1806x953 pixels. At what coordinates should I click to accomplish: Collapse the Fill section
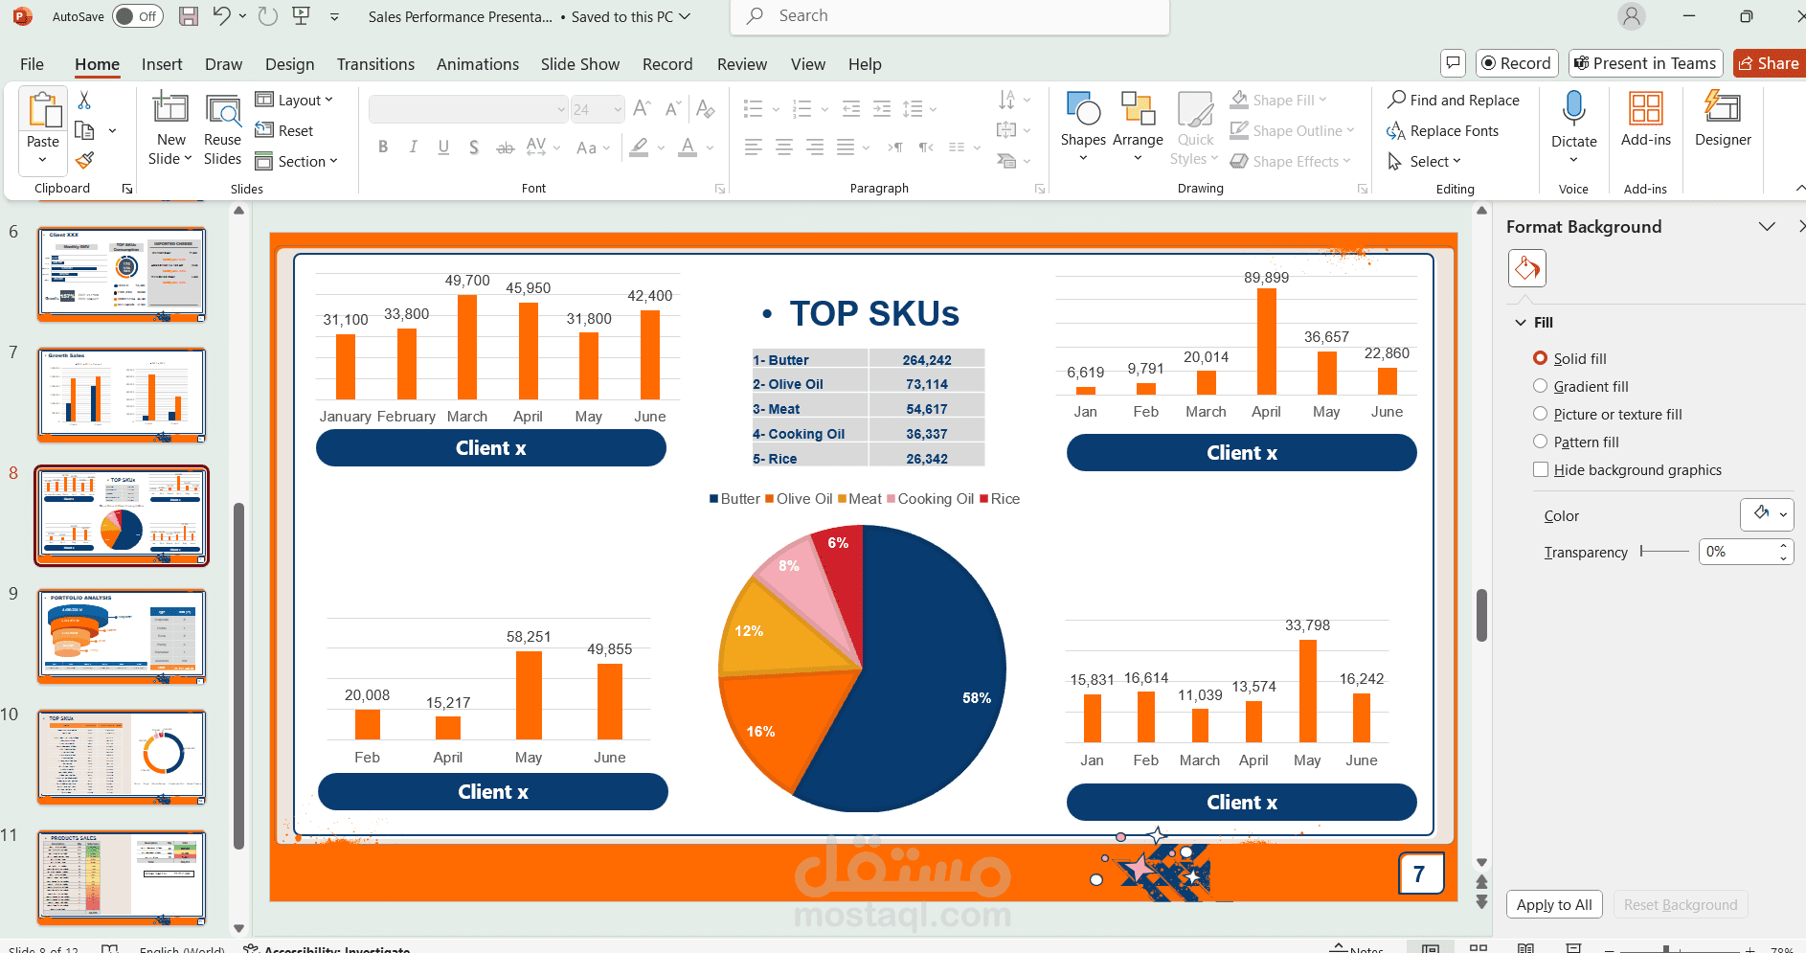(1521, 323)
